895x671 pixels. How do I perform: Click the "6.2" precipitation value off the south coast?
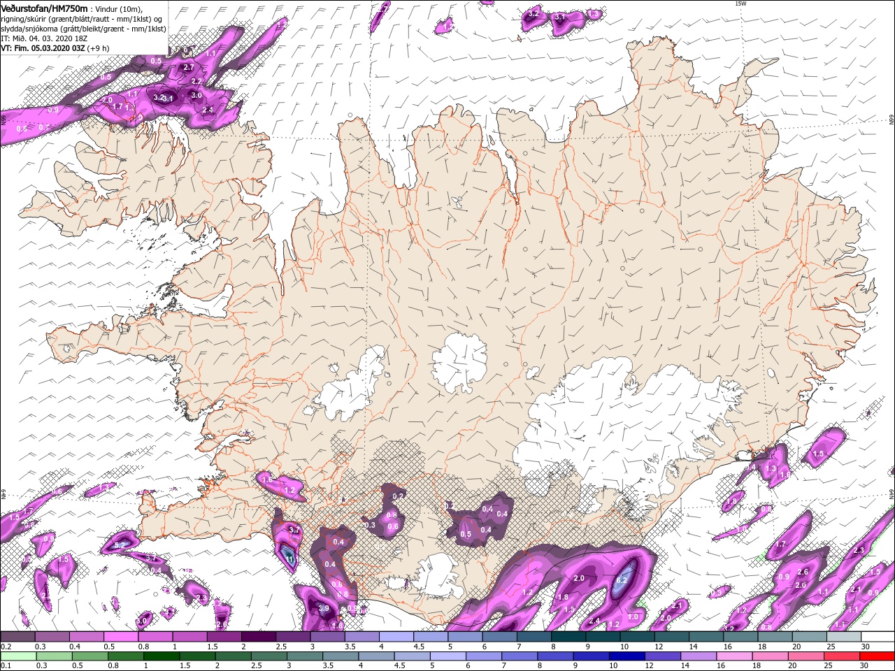[x=623, y=580]
